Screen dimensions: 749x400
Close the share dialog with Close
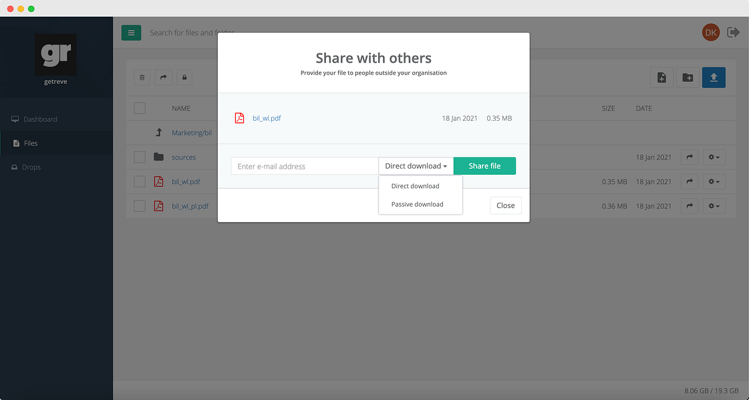pyautogui.click(x=505, y=205)
